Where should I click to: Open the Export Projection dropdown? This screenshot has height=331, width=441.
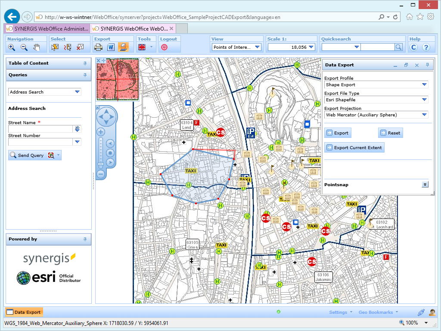tap(425, 115)
